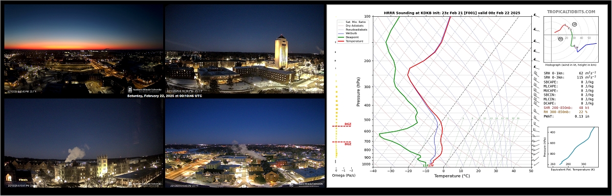Click the RM circle marker in hodograph

[x=560, y=39]
